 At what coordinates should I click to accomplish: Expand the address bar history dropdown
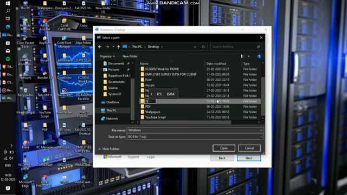195,47
